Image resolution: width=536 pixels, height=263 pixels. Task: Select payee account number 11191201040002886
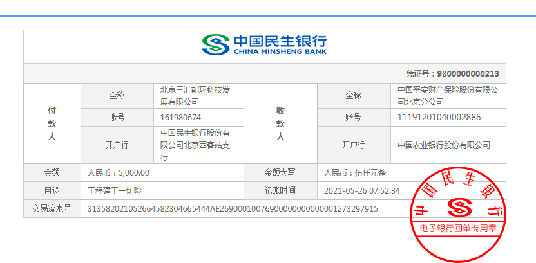(x=439, y=118)
